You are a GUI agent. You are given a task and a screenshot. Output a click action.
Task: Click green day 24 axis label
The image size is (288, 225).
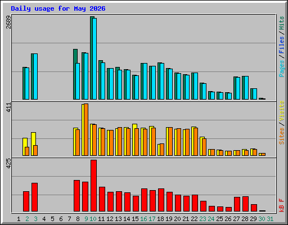(x=211, y=219)
